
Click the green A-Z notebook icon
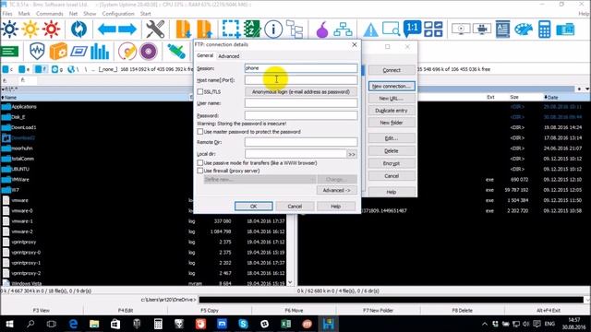tap(252, 29)
